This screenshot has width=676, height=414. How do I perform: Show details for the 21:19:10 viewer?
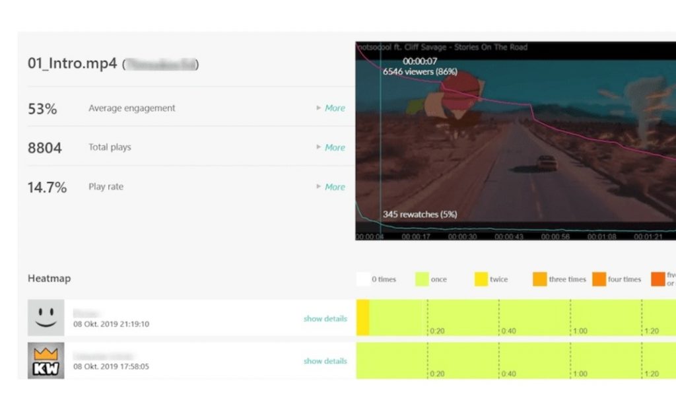pyautogui.click(x=325, y=318)
